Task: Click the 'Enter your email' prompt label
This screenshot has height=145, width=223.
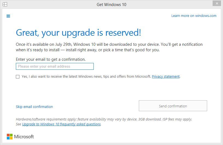Action: pyautogui.click(x=51, y=59)
